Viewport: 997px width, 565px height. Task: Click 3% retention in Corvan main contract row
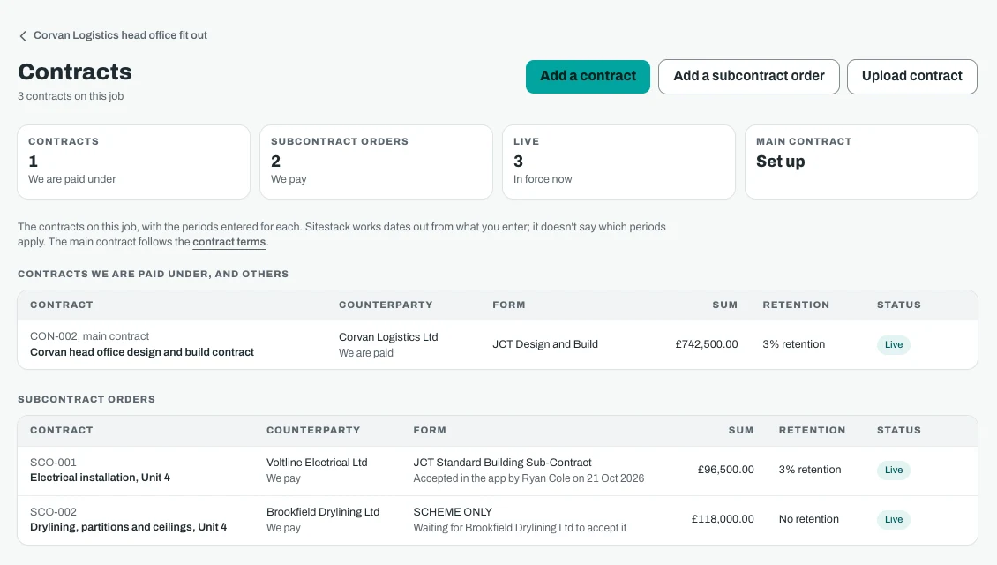(x=793, y=344)
